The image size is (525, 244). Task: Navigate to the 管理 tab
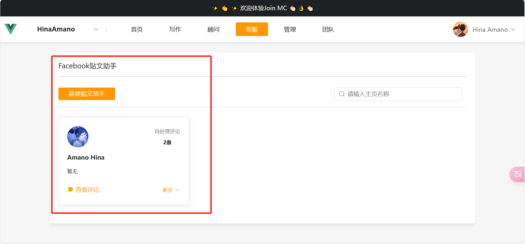point(290,29)
